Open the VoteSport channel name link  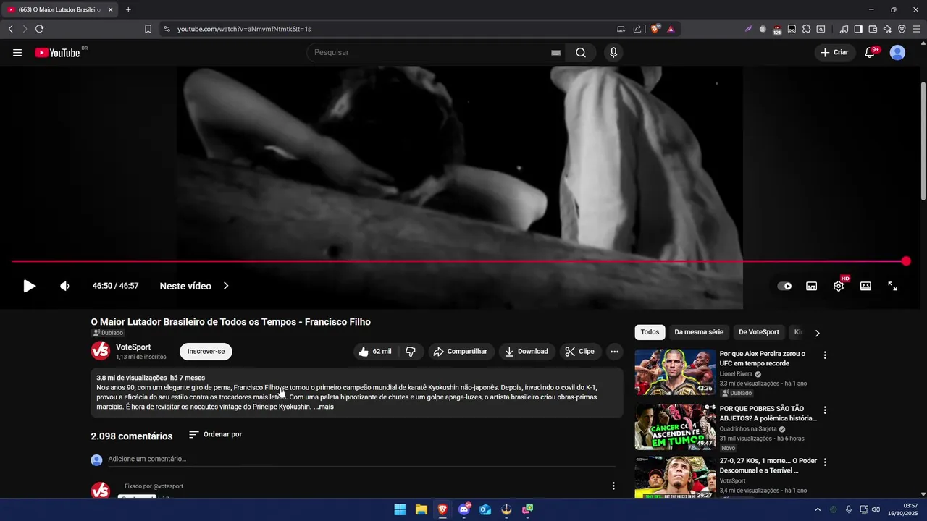click(x=133, y=347)
